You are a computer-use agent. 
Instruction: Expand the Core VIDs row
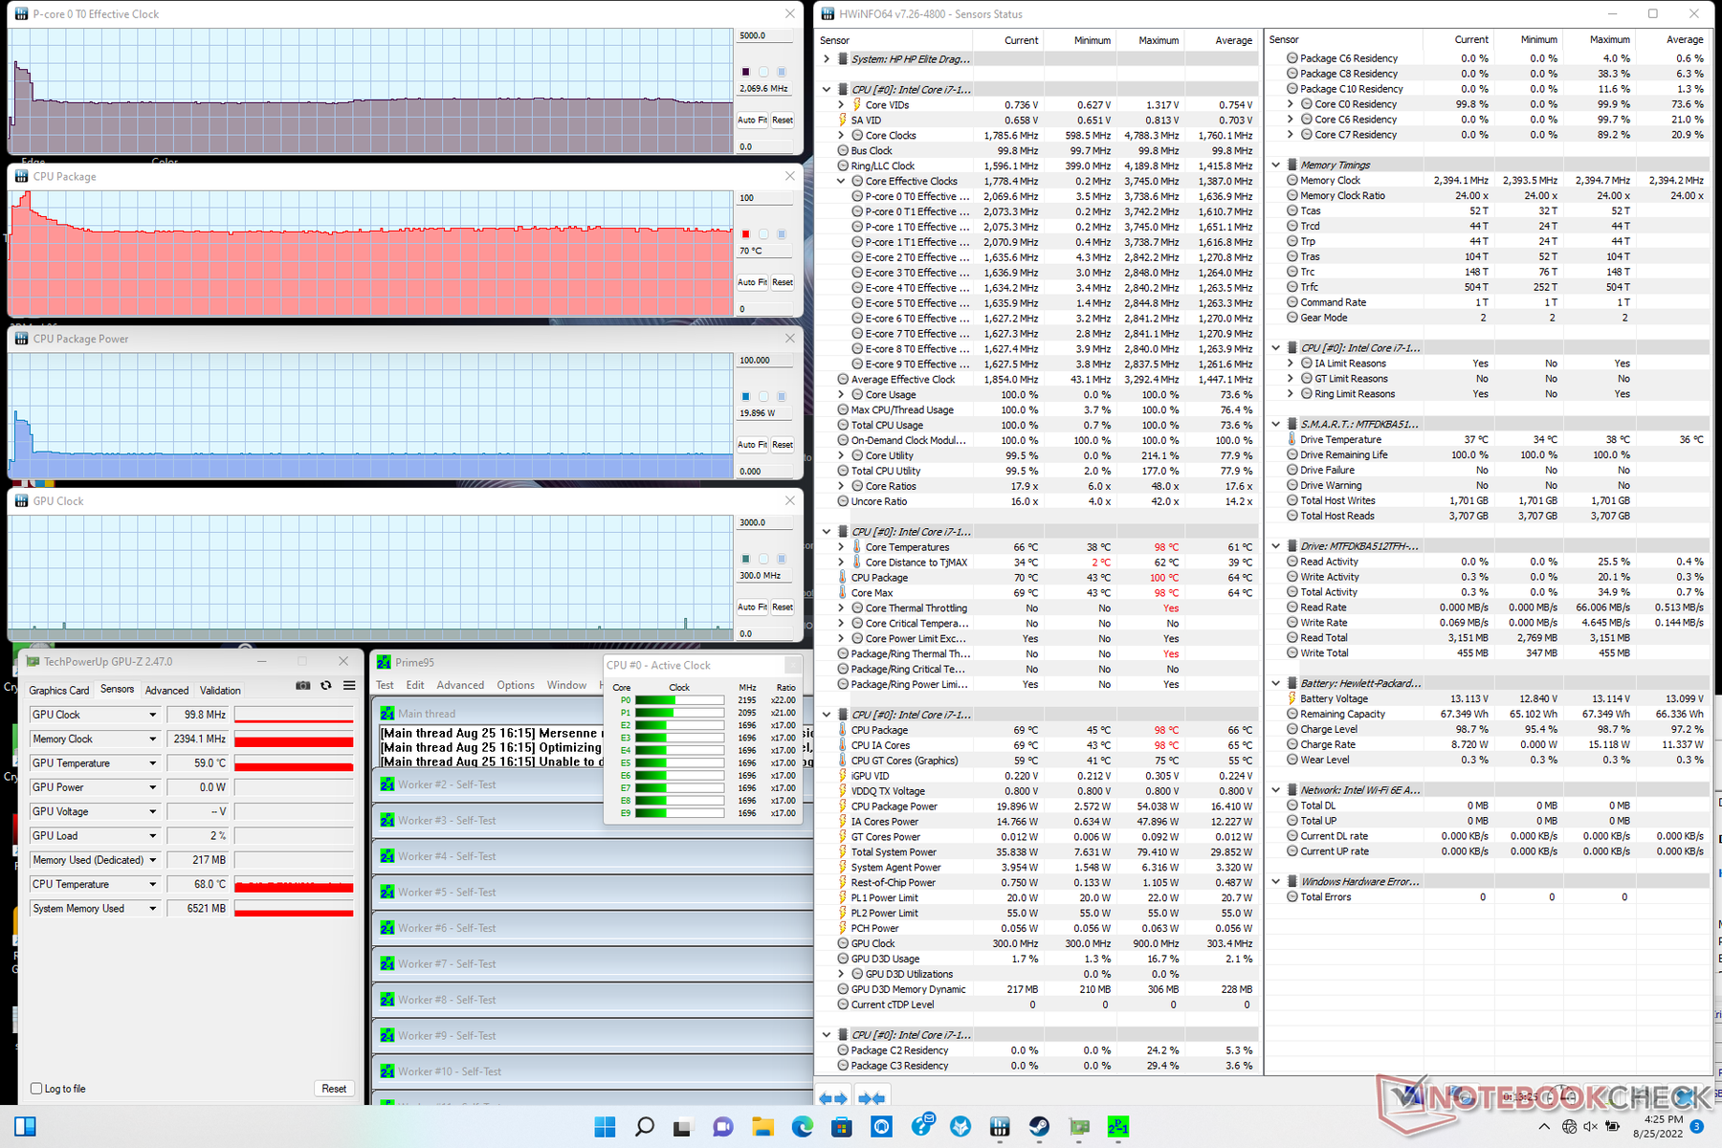pyautogui.click(x=841, y=105)
